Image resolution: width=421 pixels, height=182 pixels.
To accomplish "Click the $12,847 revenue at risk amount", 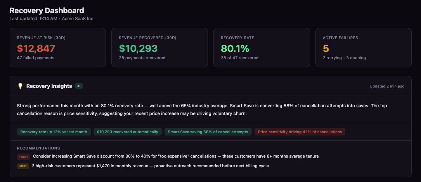I will [36, 48].
